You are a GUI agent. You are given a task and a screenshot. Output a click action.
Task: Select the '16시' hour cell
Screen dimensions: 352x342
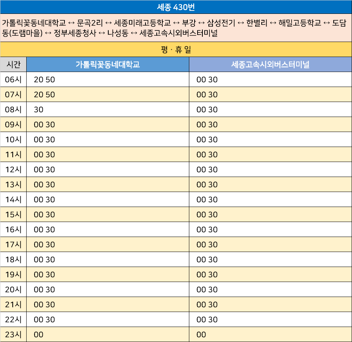coord(13,230)
